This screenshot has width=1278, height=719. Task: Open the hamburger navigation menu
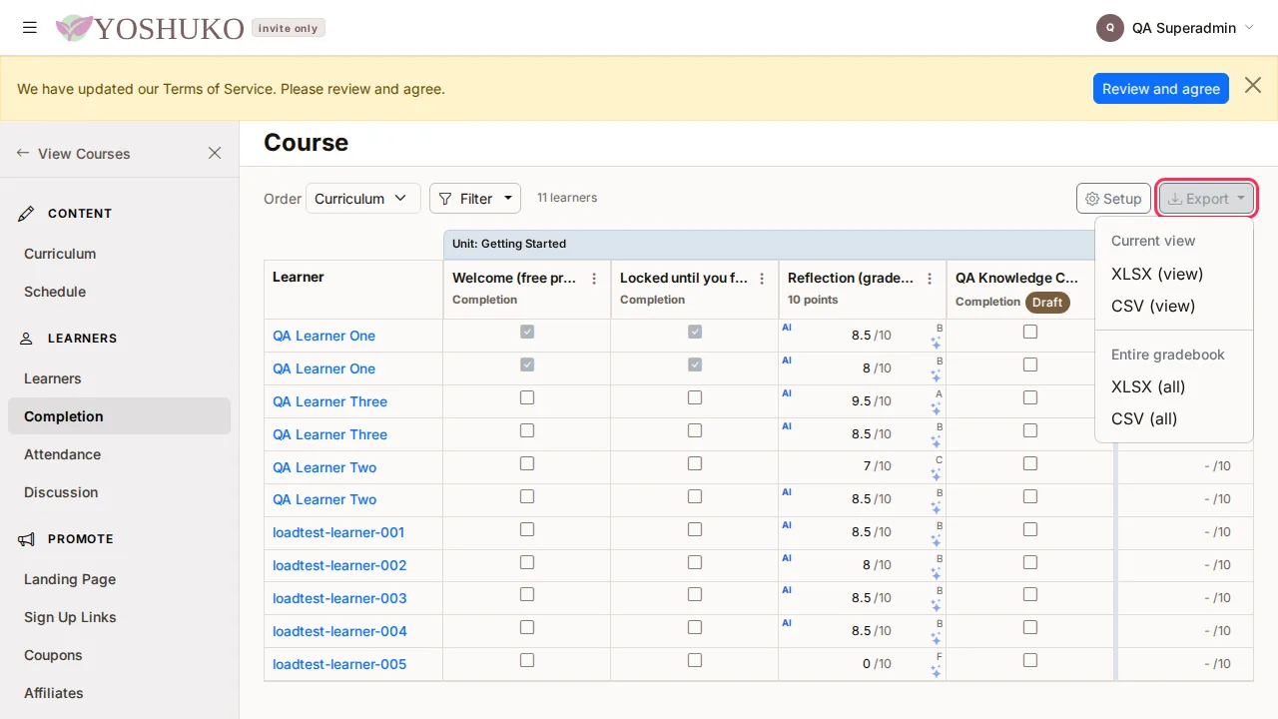(x=30, y=28)
